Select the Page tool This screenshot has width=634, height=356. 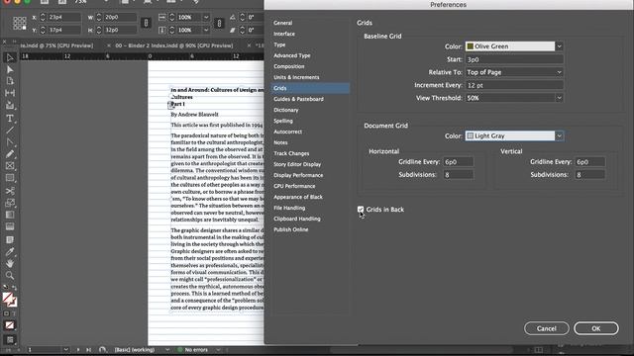(10, 81)
